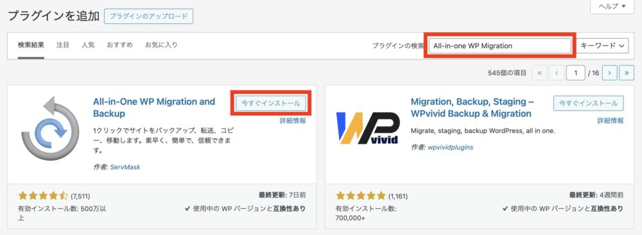
Task: Click the 有効インストール数: 500万以上 text
Action: (62, 213)
